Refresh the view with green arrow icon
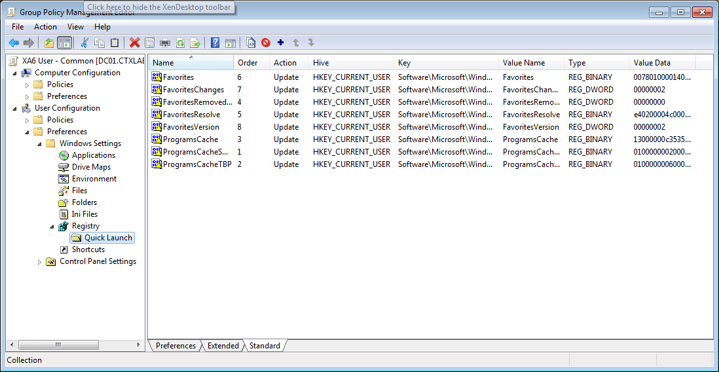 pos(180,43)
